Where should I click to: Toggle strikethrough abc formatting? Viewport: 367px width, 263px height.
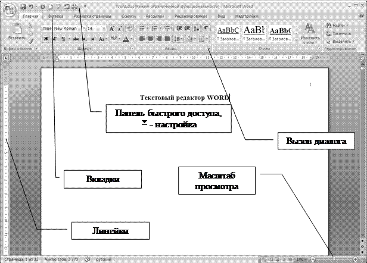(x=76, y=39)
